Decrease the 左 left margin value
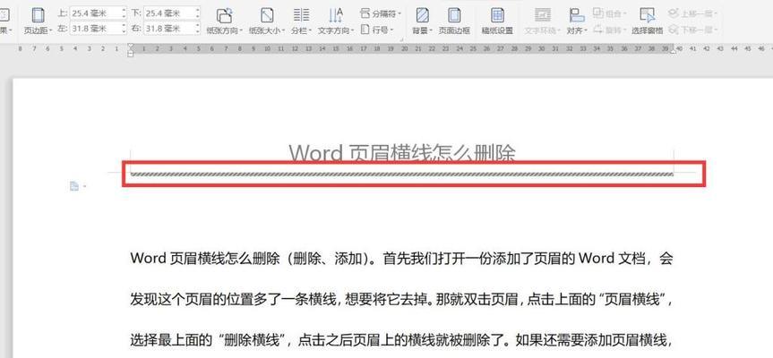Image resolution: width=773 pixels, height=358 pixels. click(x=125, y=31)
